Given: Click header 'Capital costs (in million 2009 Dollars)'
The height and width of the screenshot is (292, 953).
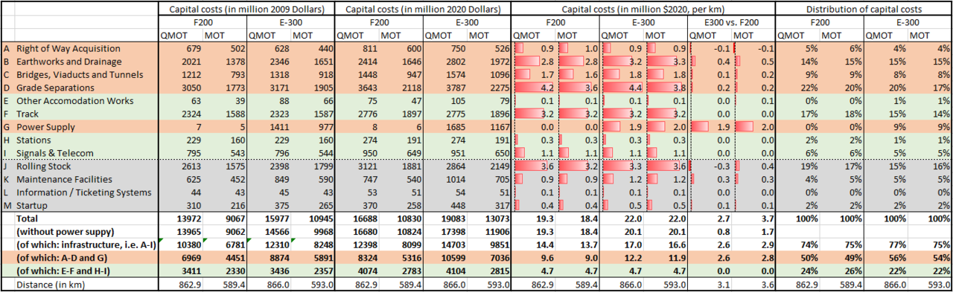Looking at the screenshot, I should tap(246, 9).
